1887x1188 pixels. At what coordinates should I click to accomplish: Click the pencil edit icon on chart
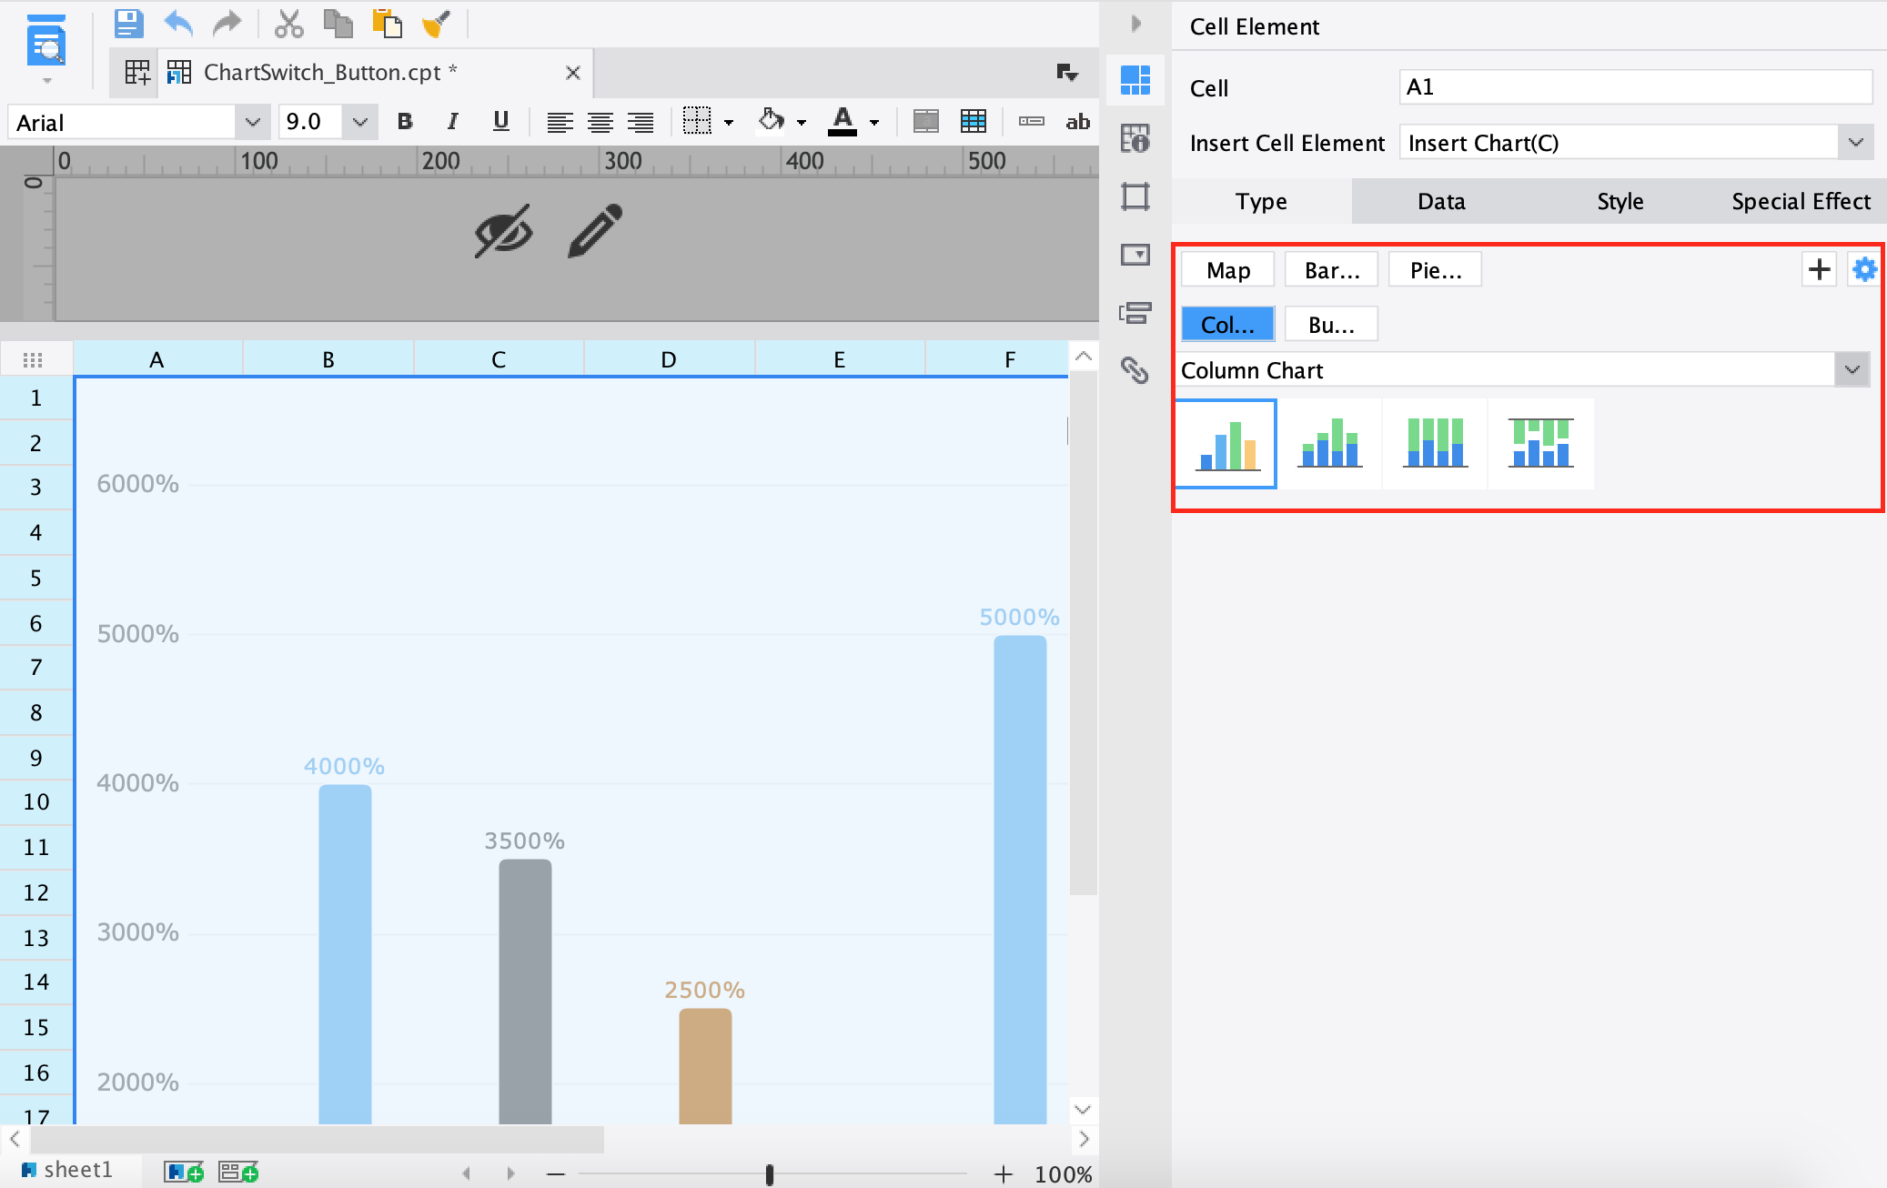[x=595, y=231]
